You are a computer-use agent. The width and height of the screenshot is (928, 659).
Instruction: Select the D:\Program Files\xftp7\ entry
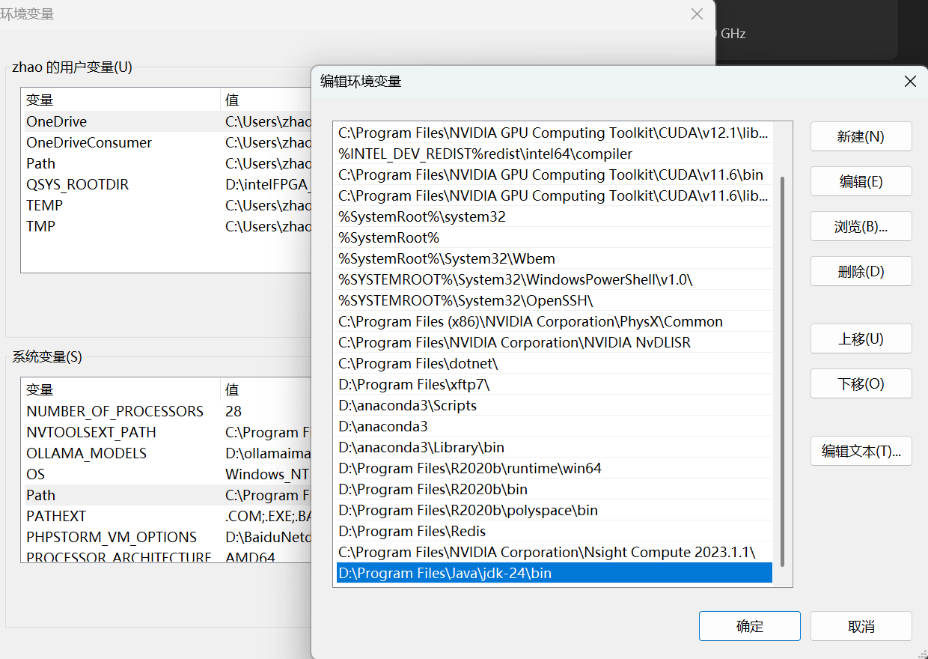(555, 384)
